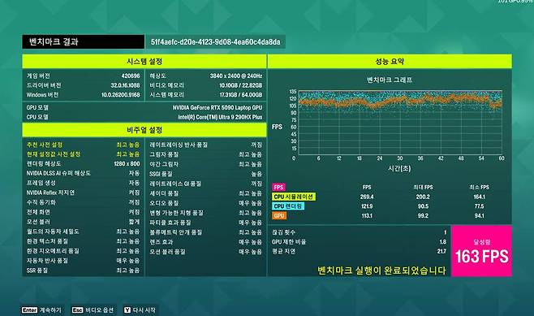Click the 성능 요약 header

[390, 62]
